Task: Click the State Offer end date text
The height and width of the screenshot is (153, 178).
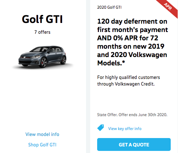Action: (x=132, y=115)
